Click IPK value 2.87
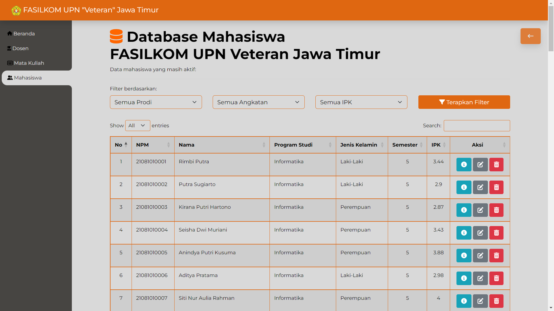 [438, 207]
